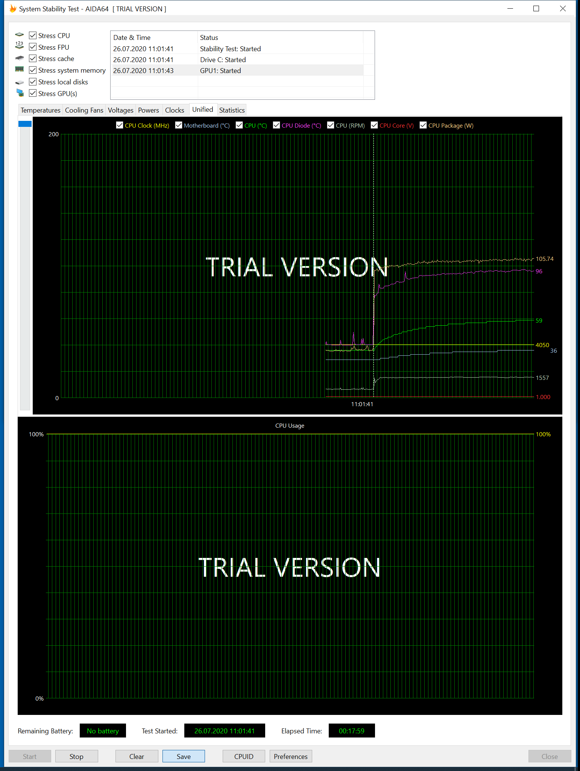The height and width of the screenshot is (771, 580).
Task: Open the Powers tab
Action: 149,110
